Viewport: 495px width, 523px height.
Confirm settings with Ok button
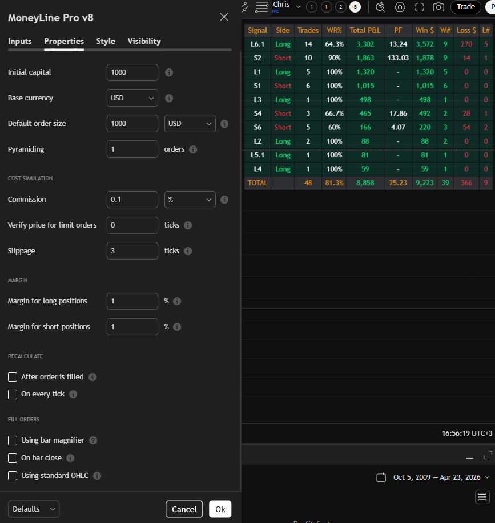[x=220, y=509]
